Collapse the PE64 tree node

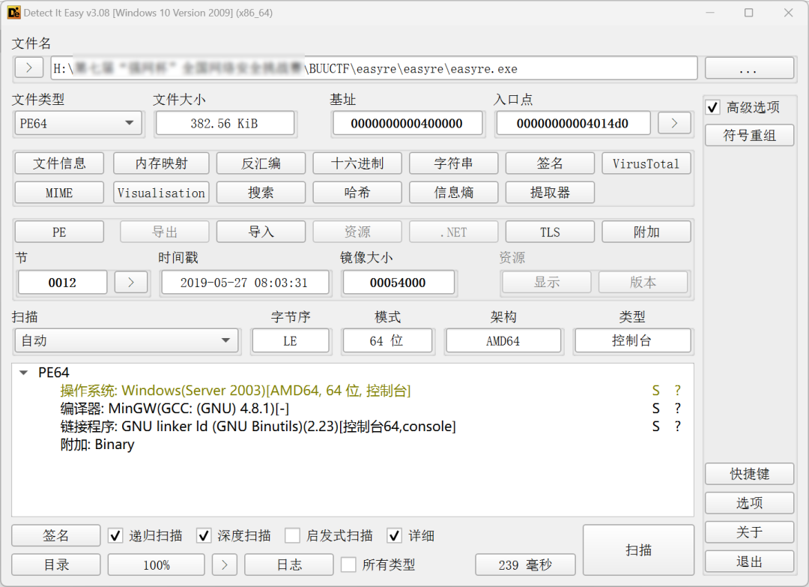24,373
